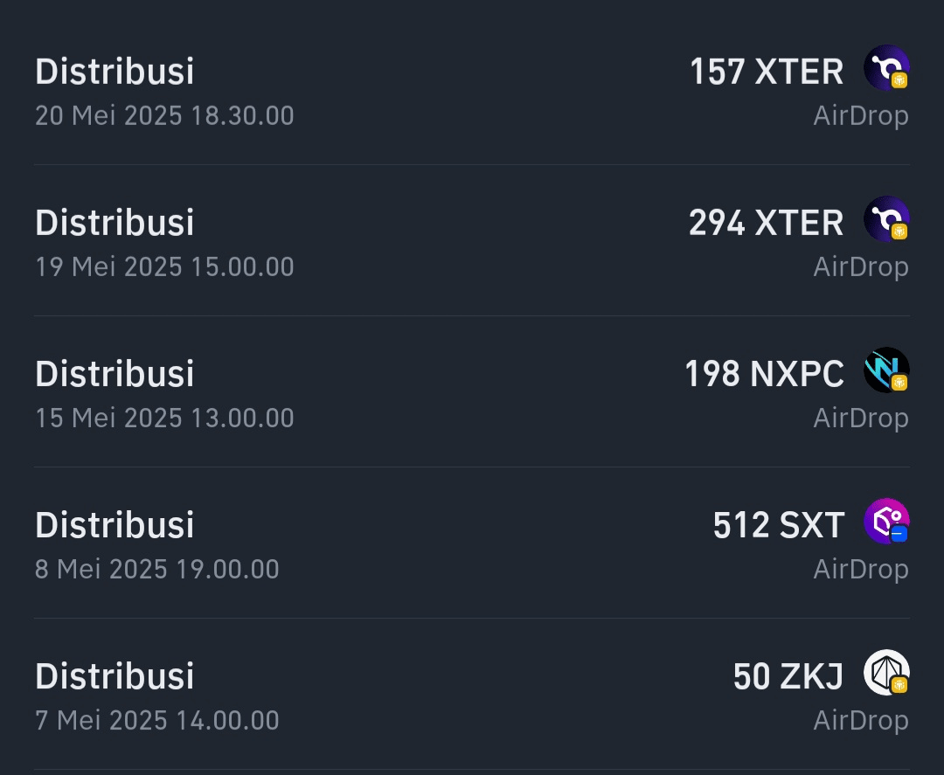Tap the XTER token icon for 294 XTER
Viewport: 944px width, 775px height.
coord(886,219)
